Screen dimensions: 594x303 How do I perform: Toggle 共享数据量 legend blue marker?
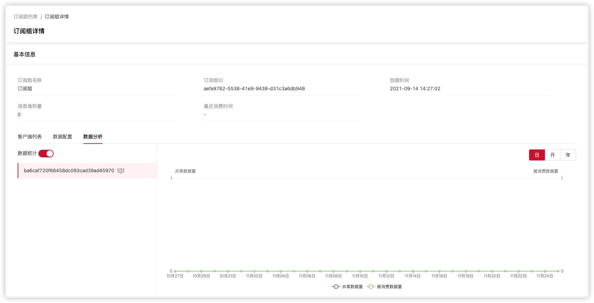(x=336, y=287)
